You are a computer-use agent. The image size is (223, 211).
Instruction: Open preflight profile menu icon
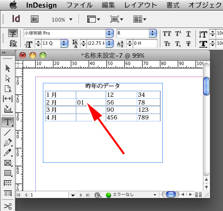[x=98, y=195]
